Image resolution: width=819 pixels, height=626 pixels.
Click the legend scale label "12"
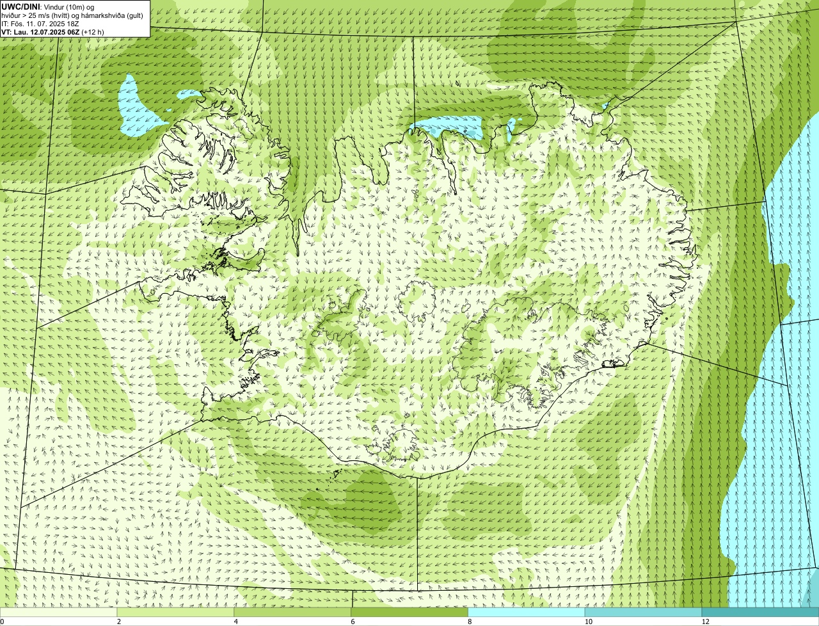(705, 622)
